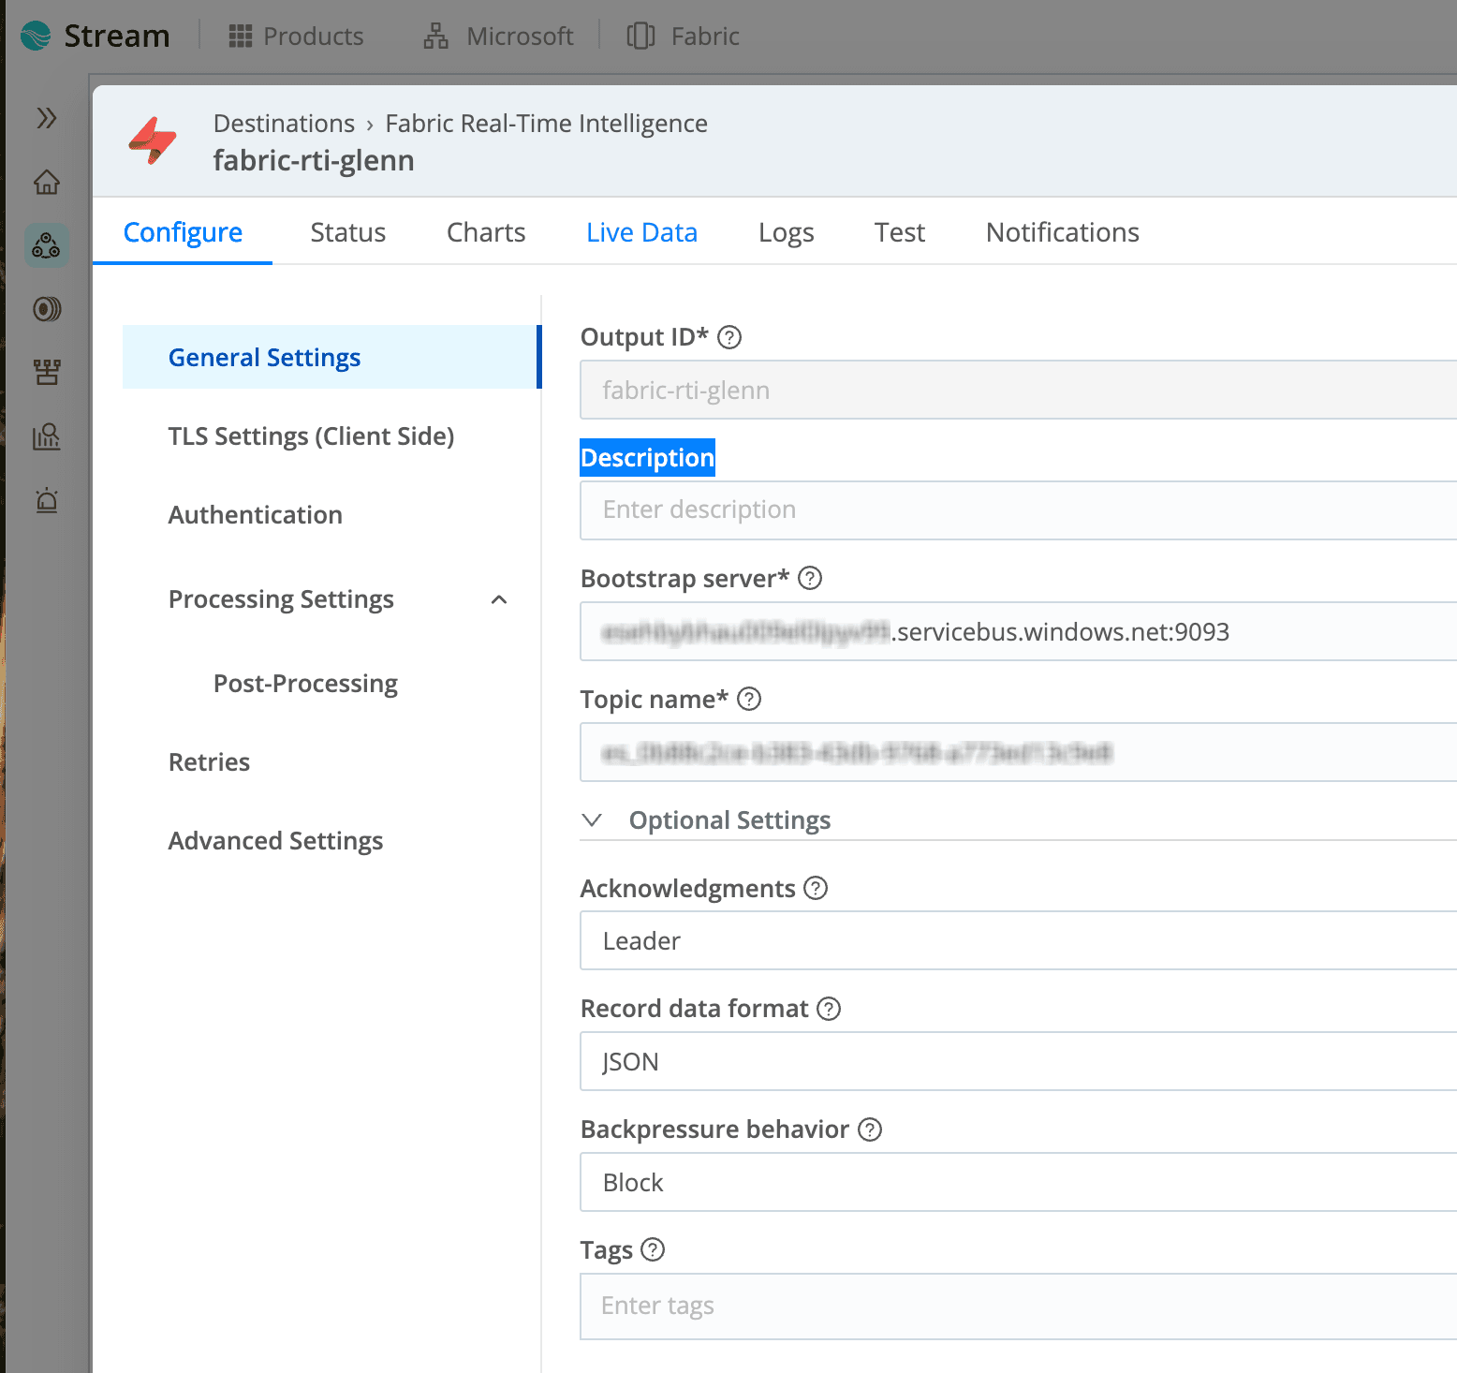Open Backpressure behavior dropdown showing Block
This screenshot has width=1457, height=1373.
click(1017, 1182)
